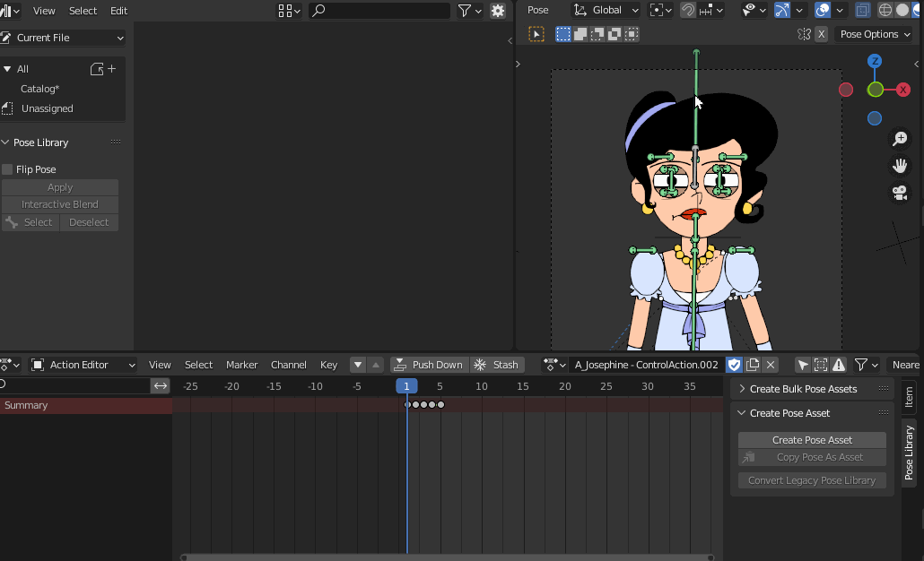Switch to the Item sidebar tab

pyautogui.click(x=909, y=397)
